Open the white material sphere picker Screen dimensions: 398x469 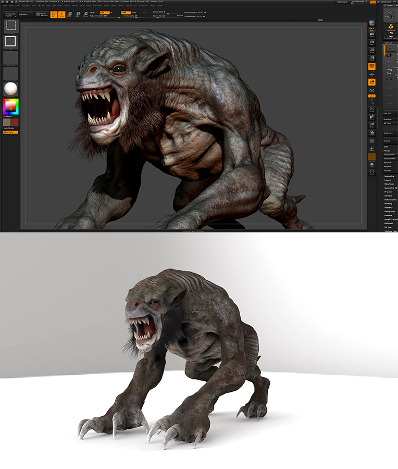(11, 89)
